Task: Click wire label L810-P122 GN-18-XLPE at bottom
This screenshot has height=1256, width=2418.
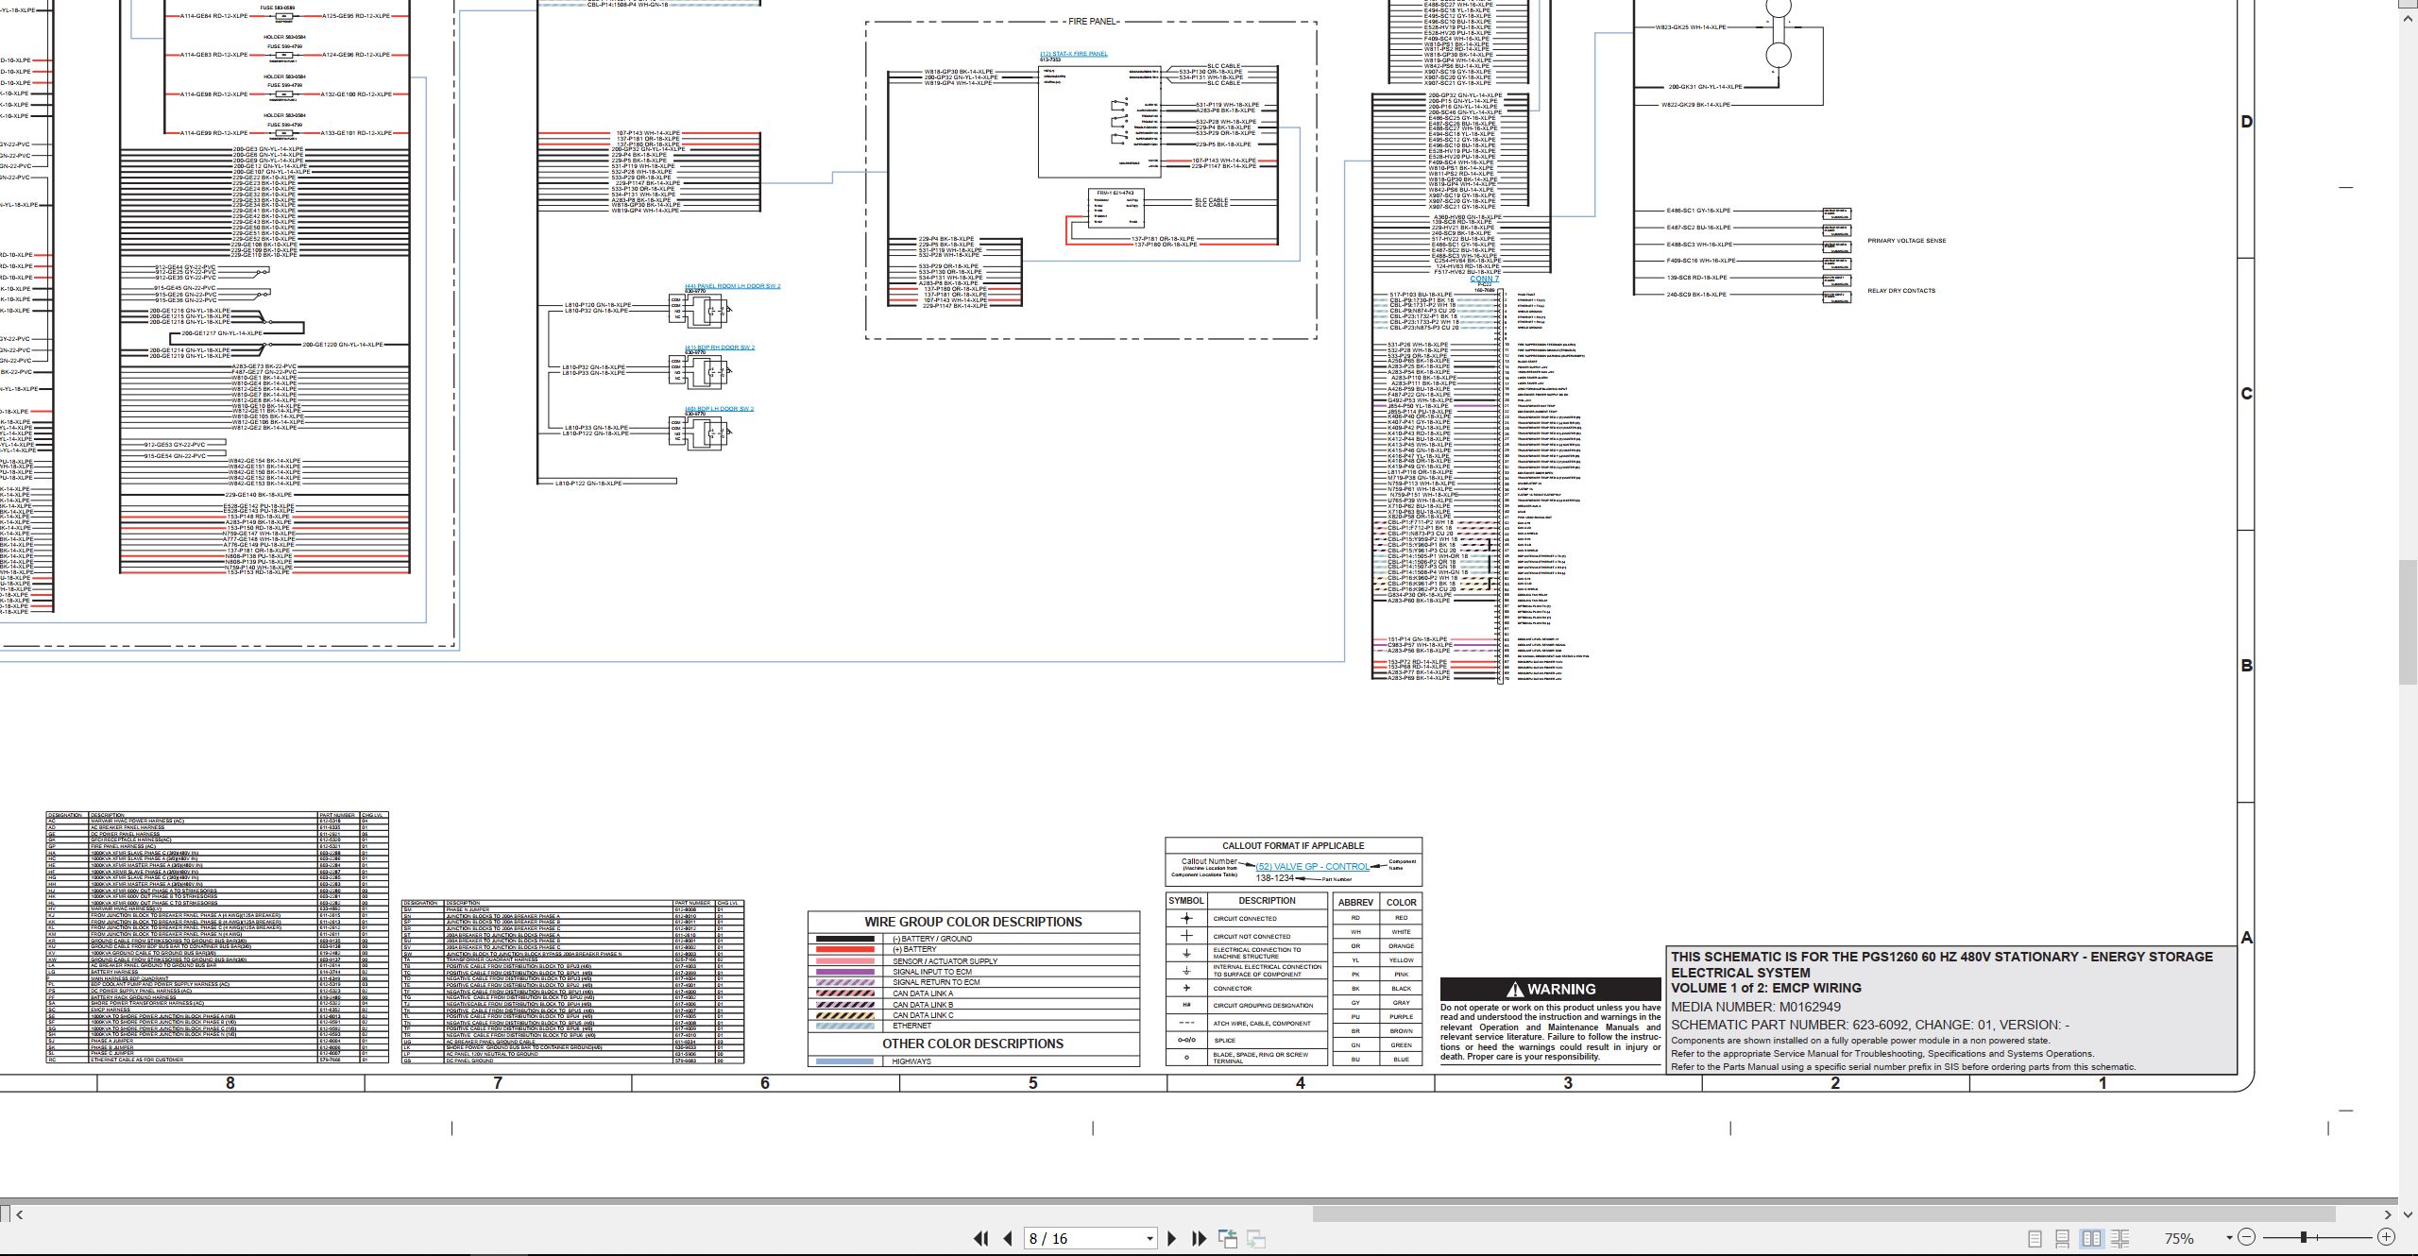Action: pos(588,484)
